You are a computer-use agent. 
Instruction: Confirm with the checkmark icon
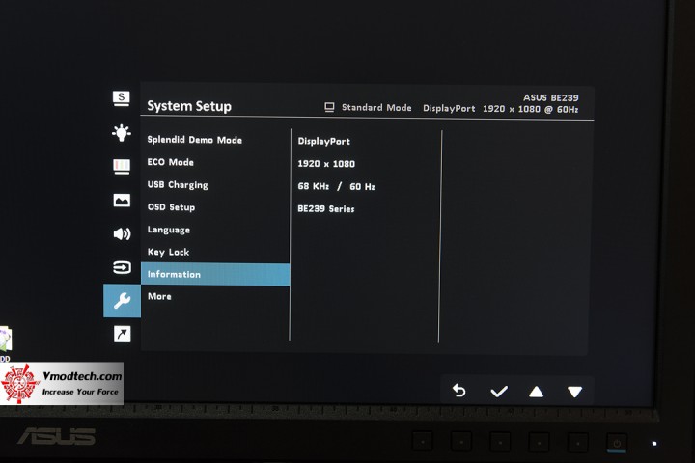point(499,392)
